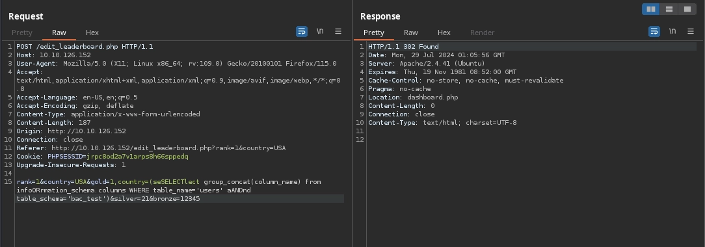Click the Pragma: no-cache line
Screen dimensions: 705x247
click(x=399, y=89)
